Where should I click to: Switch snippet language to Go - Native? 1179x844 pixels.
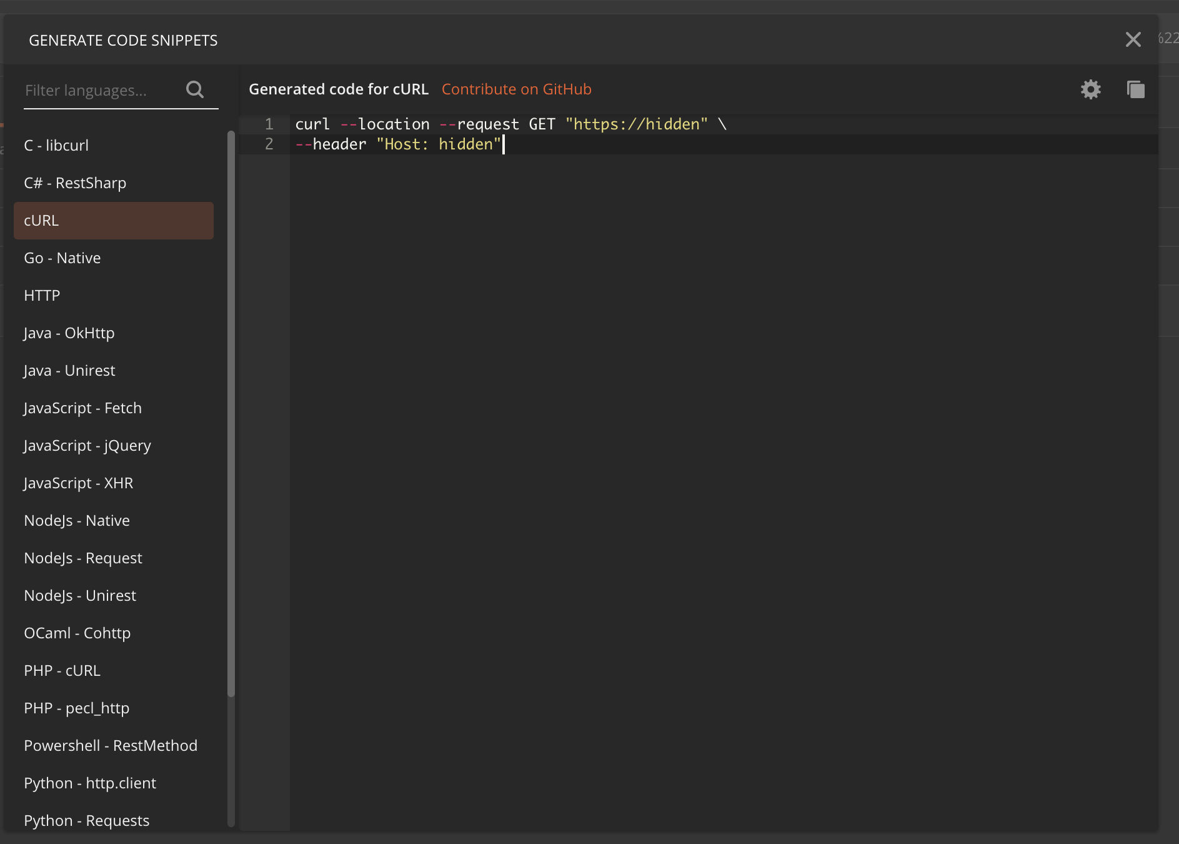point(62,258)
